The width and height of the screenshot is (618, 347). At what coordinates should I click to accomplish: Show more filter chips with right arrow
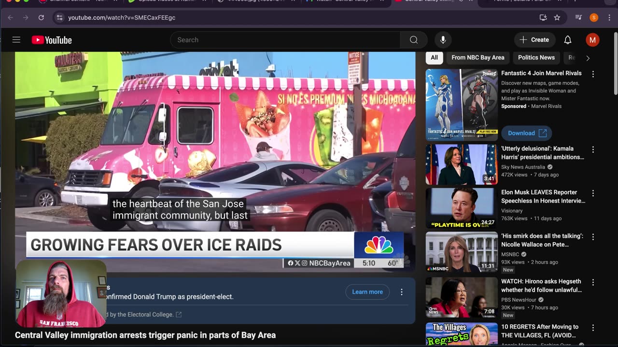588,58
